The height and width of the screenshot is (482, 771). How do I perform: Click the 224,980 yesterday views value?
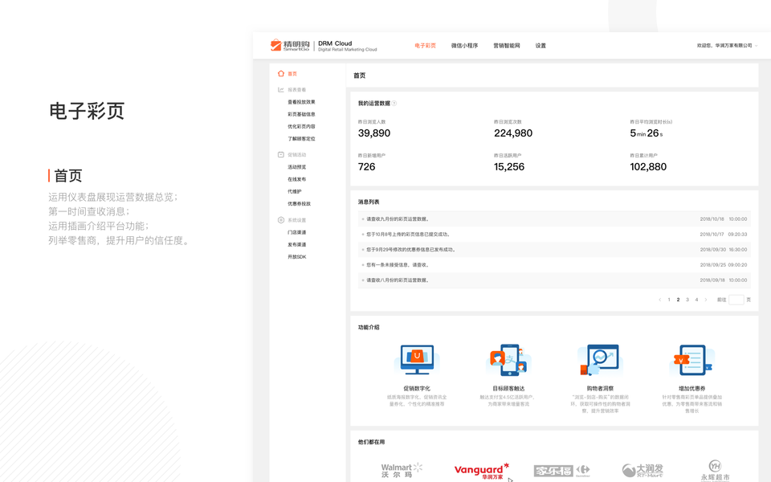click(x=513, y=133)
